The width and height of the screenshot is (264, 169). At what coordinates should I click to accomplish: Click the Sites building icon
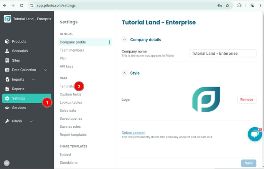coord(7,60)
